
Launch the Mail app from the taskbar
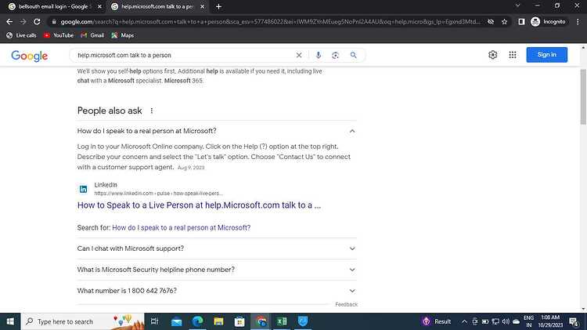[x=176, y=321]
